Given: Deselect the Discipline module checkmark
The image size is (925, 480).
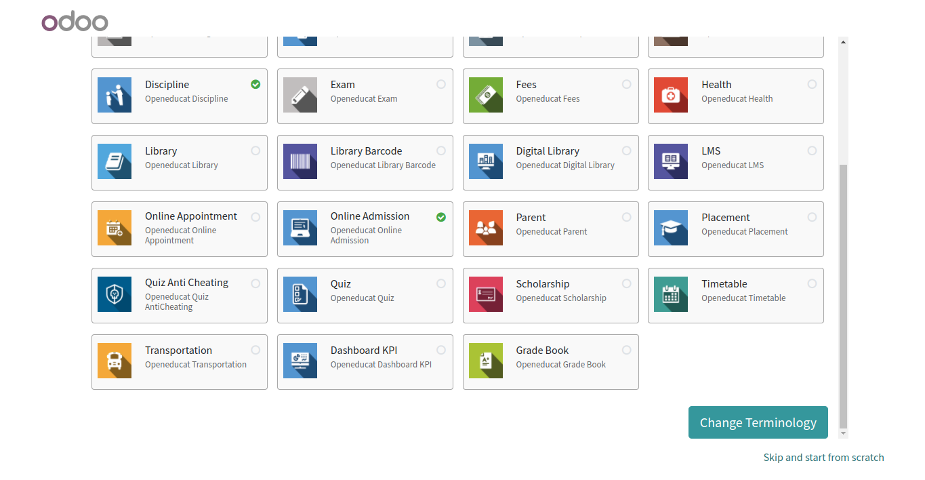Looking at the screenshot, I should click(255, 84).
